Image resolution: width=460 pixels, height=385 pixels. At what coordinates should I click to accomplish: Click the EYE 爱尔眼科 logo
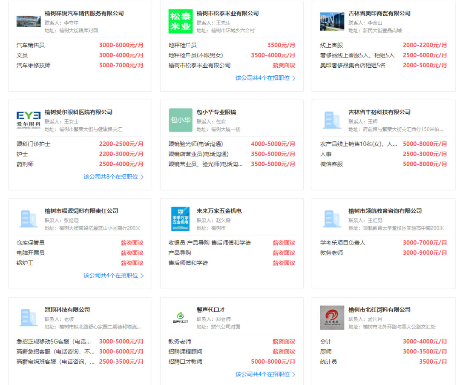(29, 120)
